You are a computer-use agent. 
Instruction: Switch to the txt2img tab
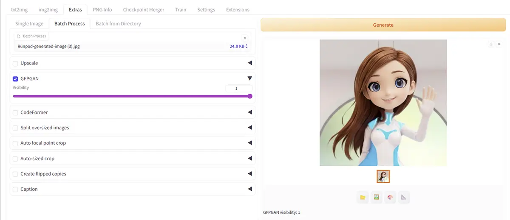click(19, 9)
